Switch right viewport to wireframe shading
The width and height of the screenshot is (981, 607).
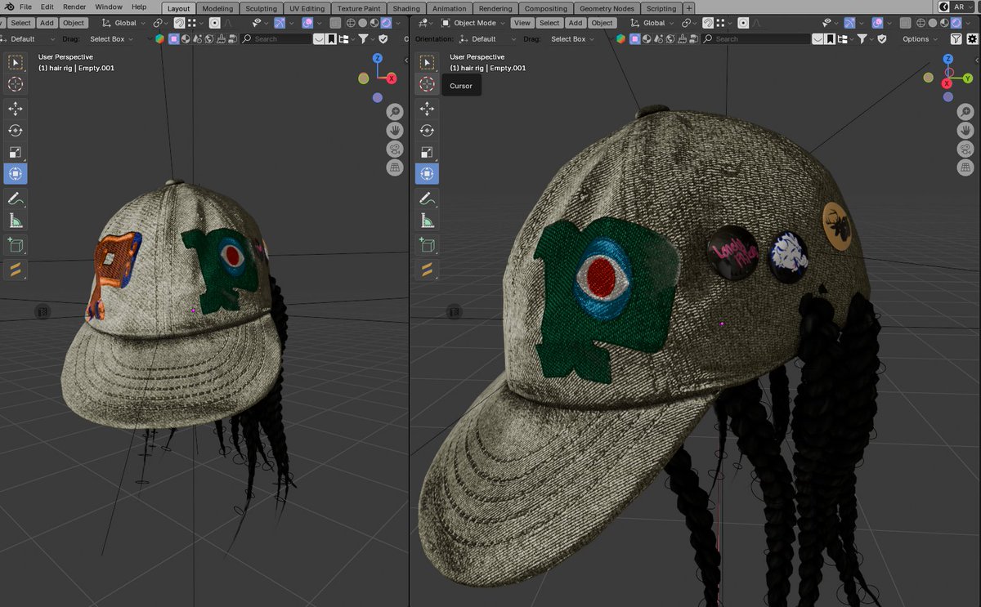pos(921,23)
